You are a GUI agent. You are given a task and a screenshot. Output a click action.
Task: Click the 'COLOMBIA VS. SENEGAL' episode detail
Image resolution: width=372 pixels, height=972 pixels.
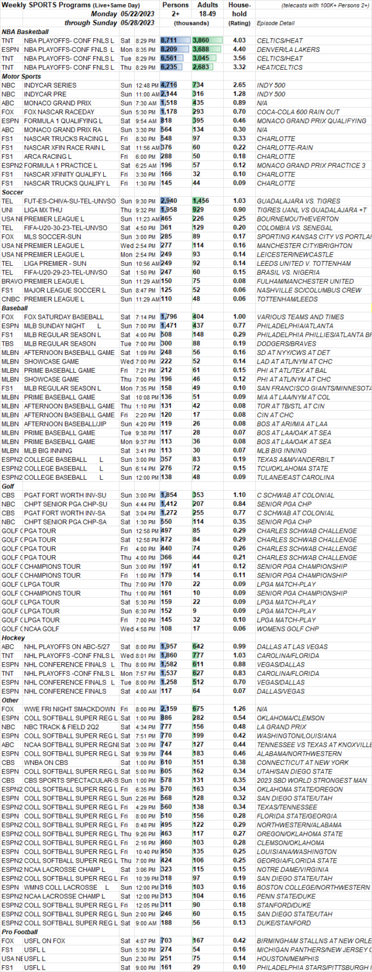coord(292,228)
